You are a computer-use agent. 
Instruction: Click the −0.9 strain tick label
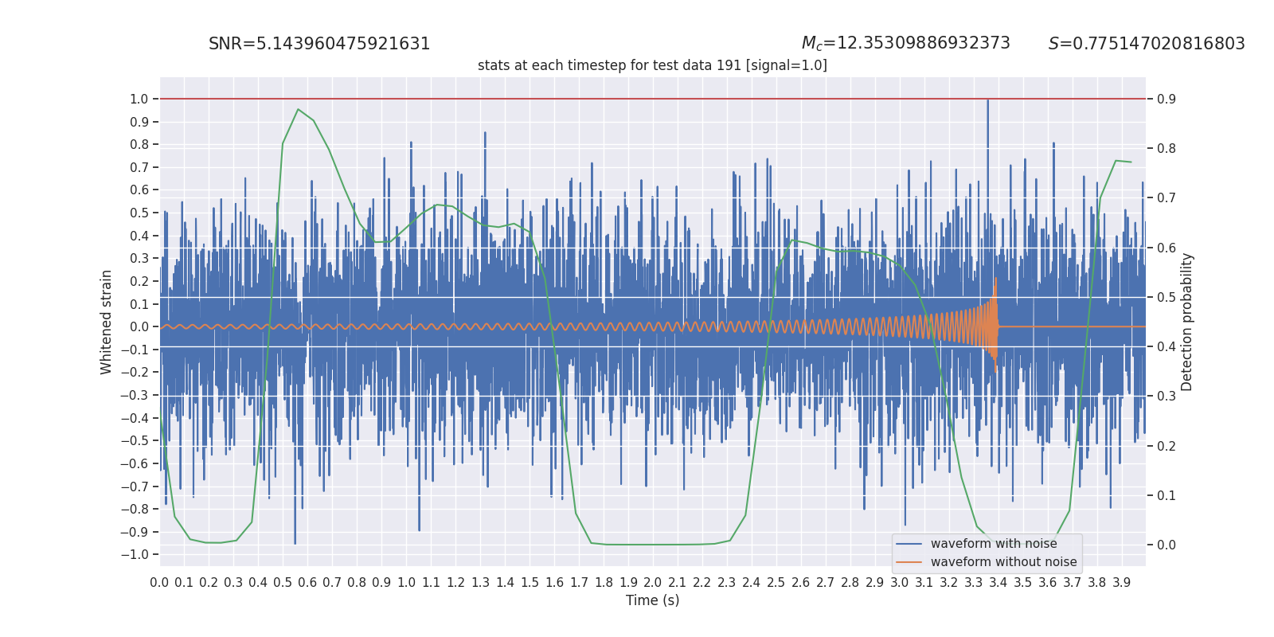point(133,532)
